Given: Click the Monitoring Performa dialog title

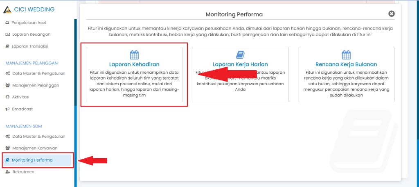Looking at the screenshot, I should pyautogui.click(x=234, y=14).
